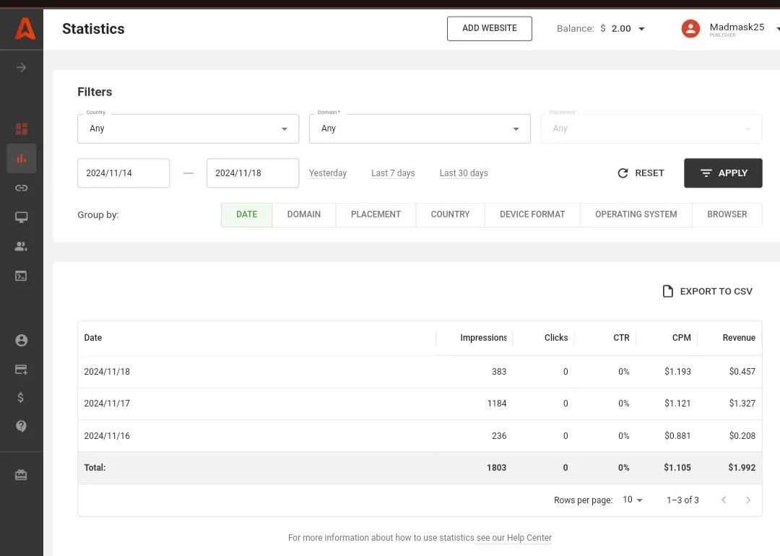Open the monitor websites icon in sidebar

pos(22,217)
